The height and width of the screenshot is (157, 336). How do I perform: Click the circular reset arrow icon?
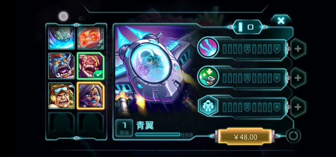[x=293, y=136]
